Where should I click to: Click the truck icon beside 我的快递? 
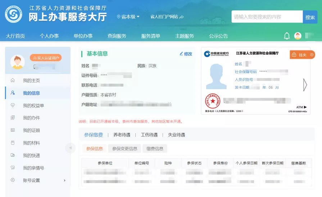click(x=13, y=155)
